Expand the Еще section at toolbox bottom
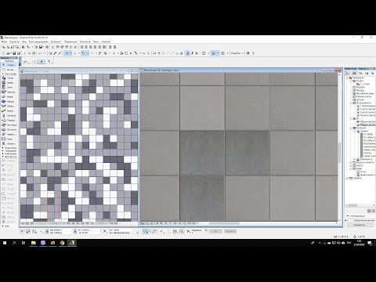Viewport: 376px width, 282px height. pyautogui.click(x=3, y=226)
